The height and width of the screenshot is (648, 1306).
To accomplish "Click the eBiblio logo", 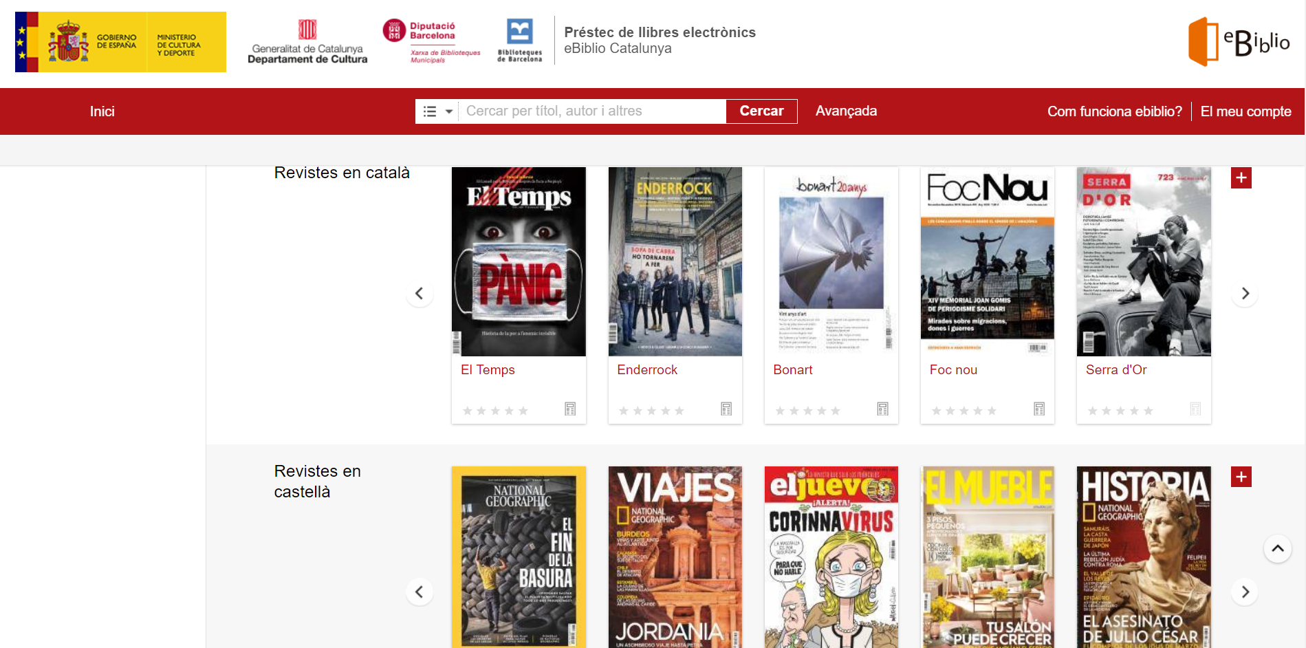I will coord(1239,42).
